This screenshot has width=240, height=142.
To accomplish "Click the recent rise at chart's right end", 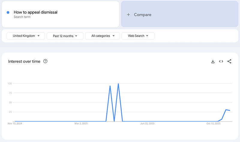I will [226, 110].
